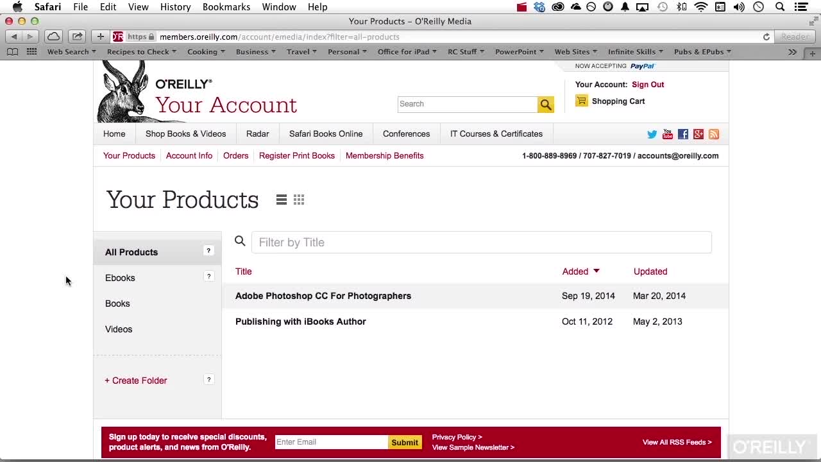Expand the PowerPoint bookmarks folder
This screenshot has width=821, height=462.
point(520,52)
